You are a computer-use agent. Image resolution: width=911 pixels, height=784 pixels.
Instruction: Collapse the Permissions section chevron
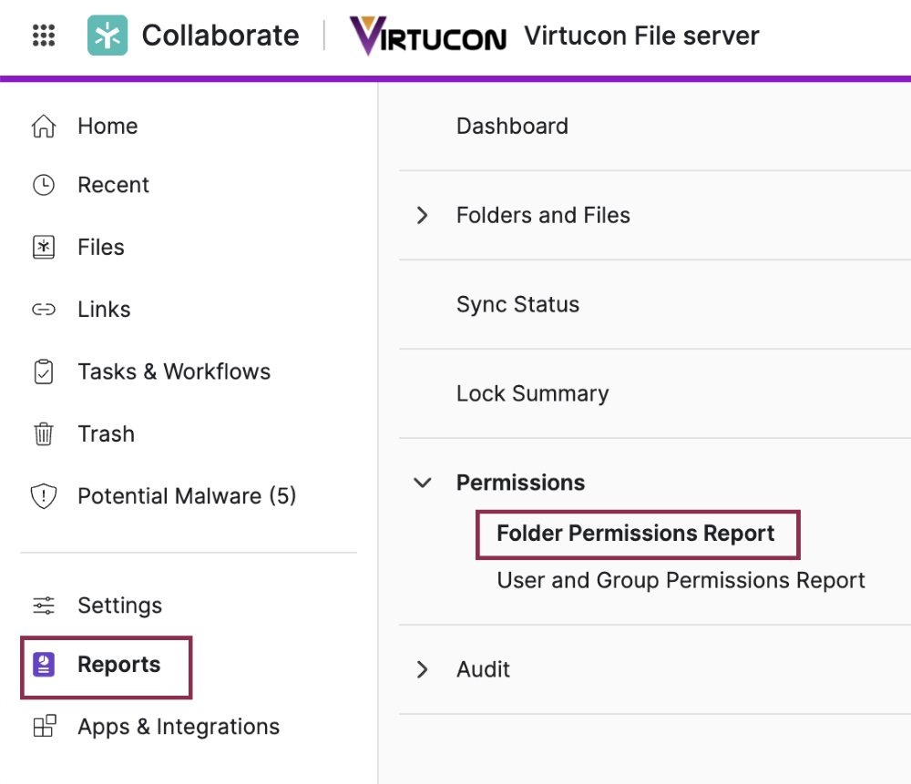[x=422, y=483]
